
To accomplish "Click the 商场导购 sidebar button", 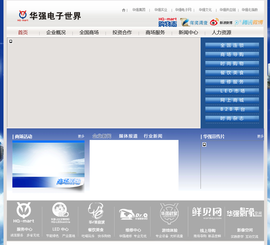I will pyautogui.click(x=232, y=55).
